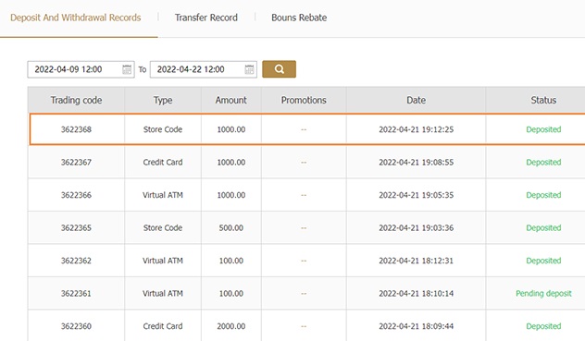The image size is (585, 341).
Task: Click Virtual ATM type in row 3622362
Action: click(x=163, y=261)
